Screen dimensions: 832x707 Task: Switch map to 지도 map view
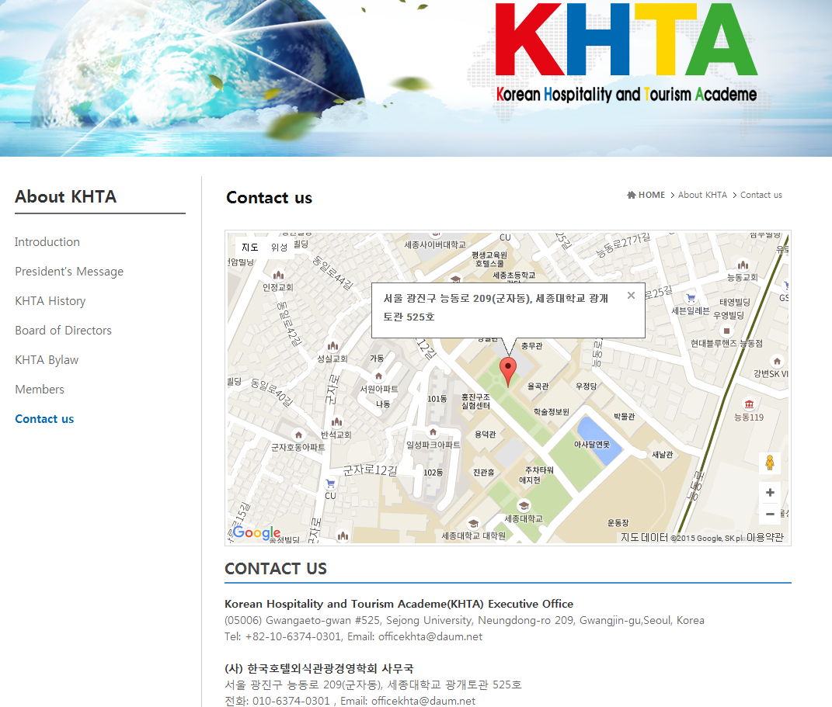(250, 248)
